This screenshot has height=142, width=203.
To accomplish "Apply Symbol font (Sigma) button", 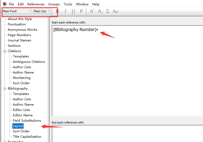I will pyautogui.click(x=108, y=11).
